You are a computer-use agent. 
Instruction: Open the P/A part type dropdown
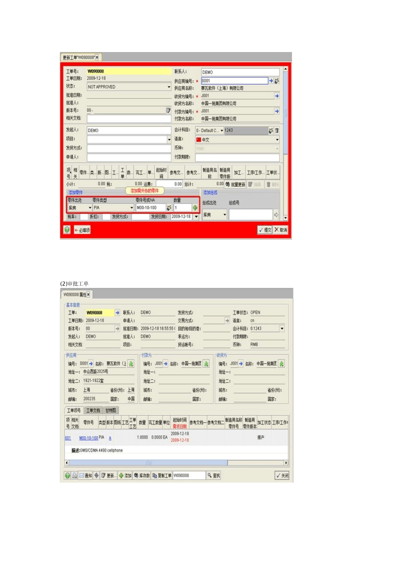click(132, 208)
